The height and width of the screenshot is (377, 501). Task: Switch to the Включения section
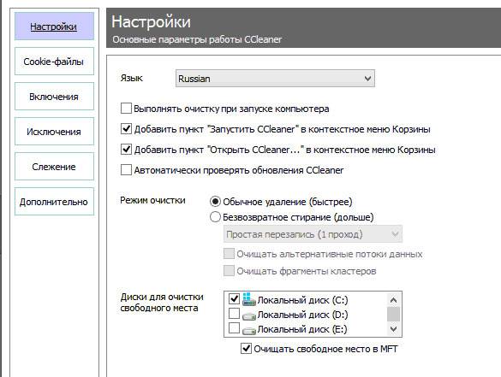(x=54, y=97)
